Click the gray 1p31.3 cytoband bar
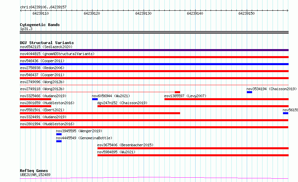Screen dimensions: 298x182 tap(154, 32)
